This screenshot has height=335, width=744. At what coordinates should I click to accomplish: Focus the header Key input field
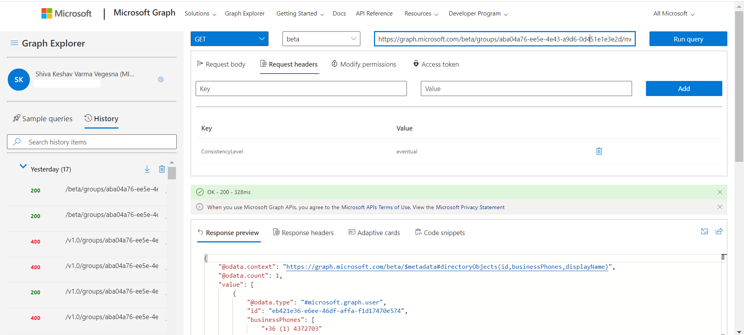pos(301,88)
